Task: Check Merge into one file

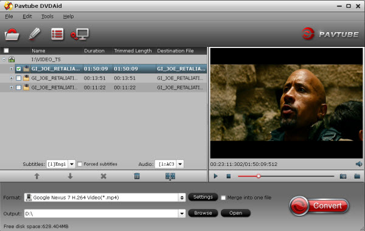Action: (x=223, y=198)
